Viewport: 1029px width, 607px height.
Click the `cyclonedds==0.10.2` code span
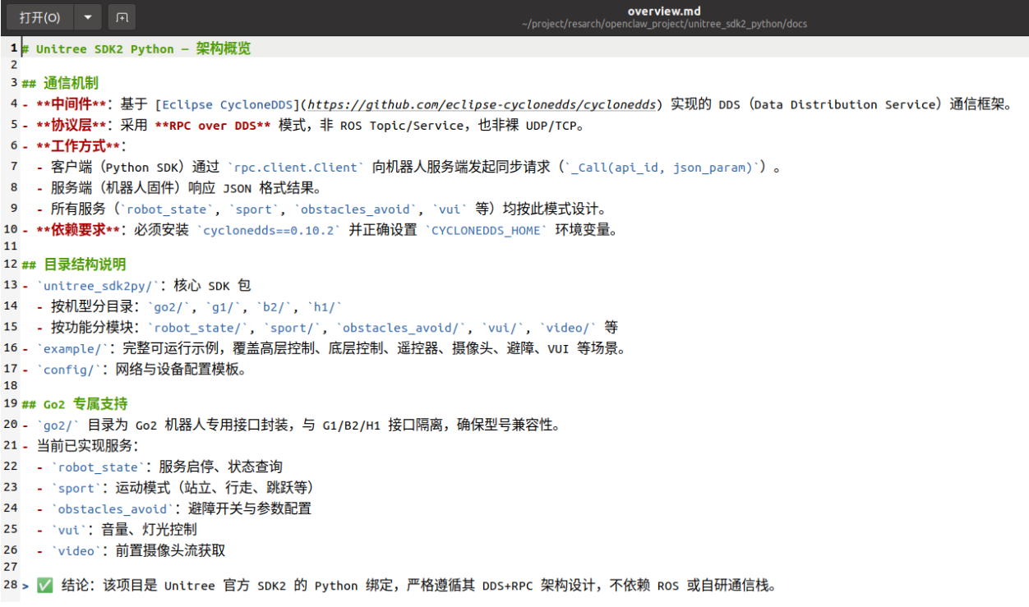coord(268,230)
